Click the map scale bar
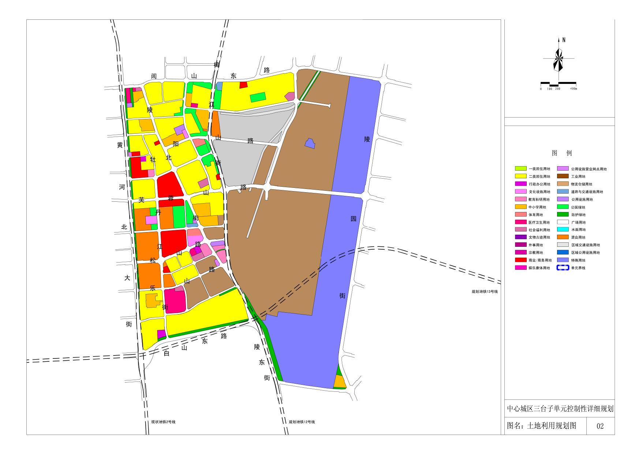Screen dimensions: 642x454 558,84
